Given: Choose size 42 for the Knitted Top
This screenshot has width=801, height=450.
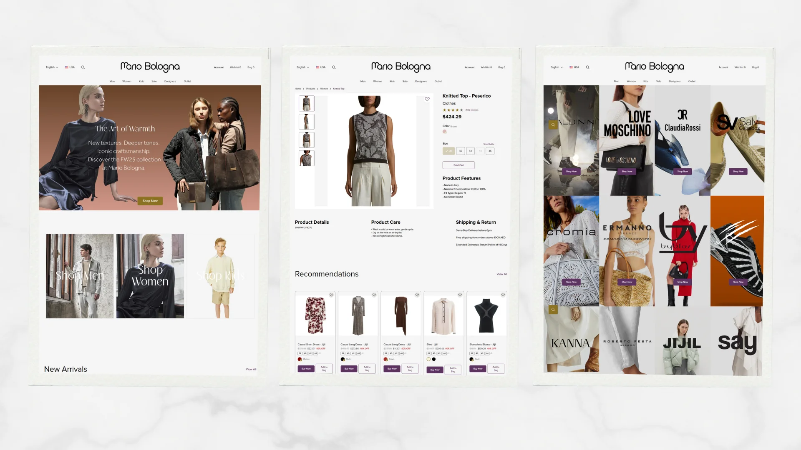Looking at the screenshot, I should 471,151.
